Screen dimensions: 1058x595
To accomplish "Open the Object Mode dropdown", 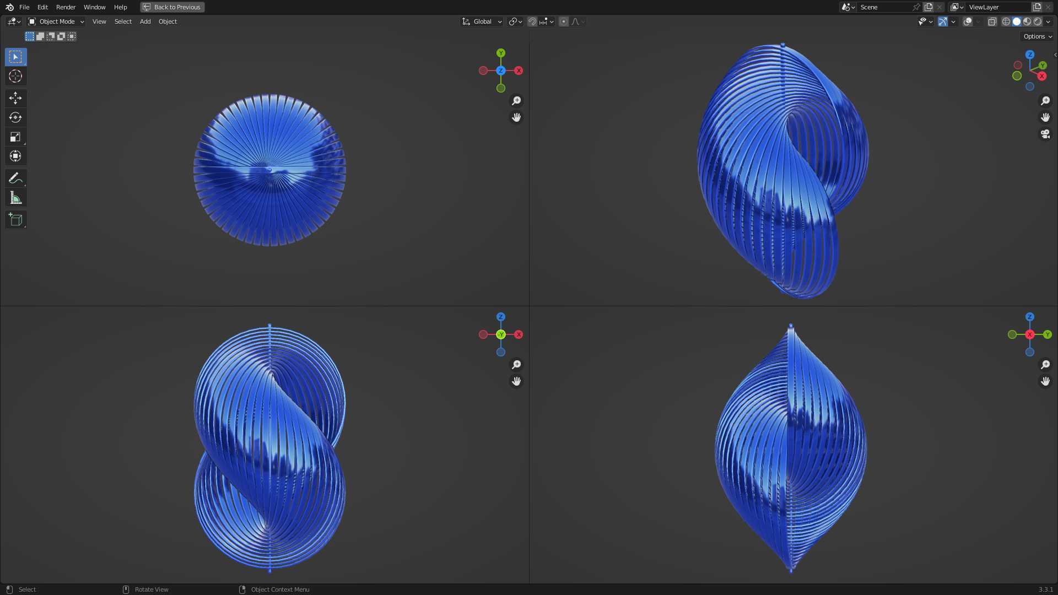I will click(56, 21).
